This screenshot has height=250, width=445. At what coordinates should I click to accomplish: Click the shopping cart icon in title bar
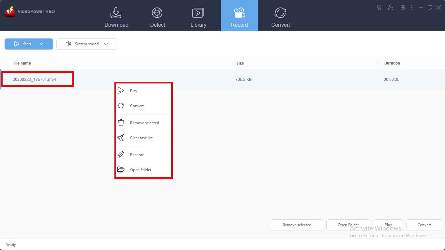(378, 7)
